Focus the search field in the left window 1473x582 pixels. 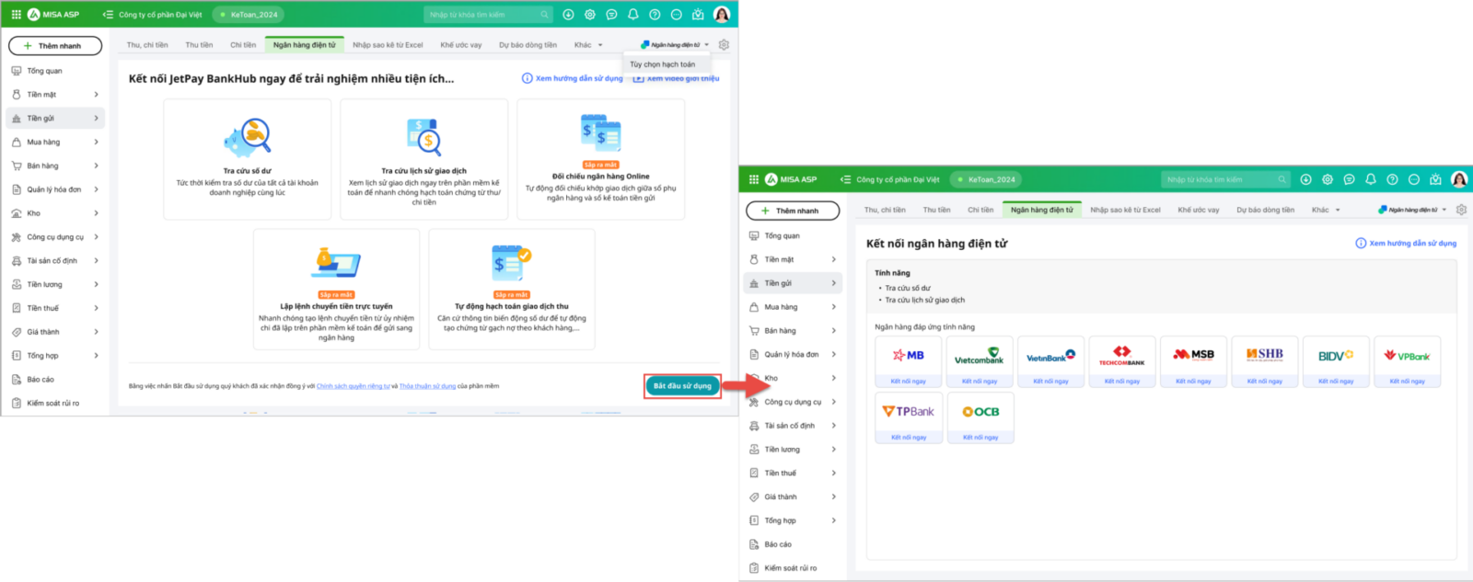click(x=489, y=15)
